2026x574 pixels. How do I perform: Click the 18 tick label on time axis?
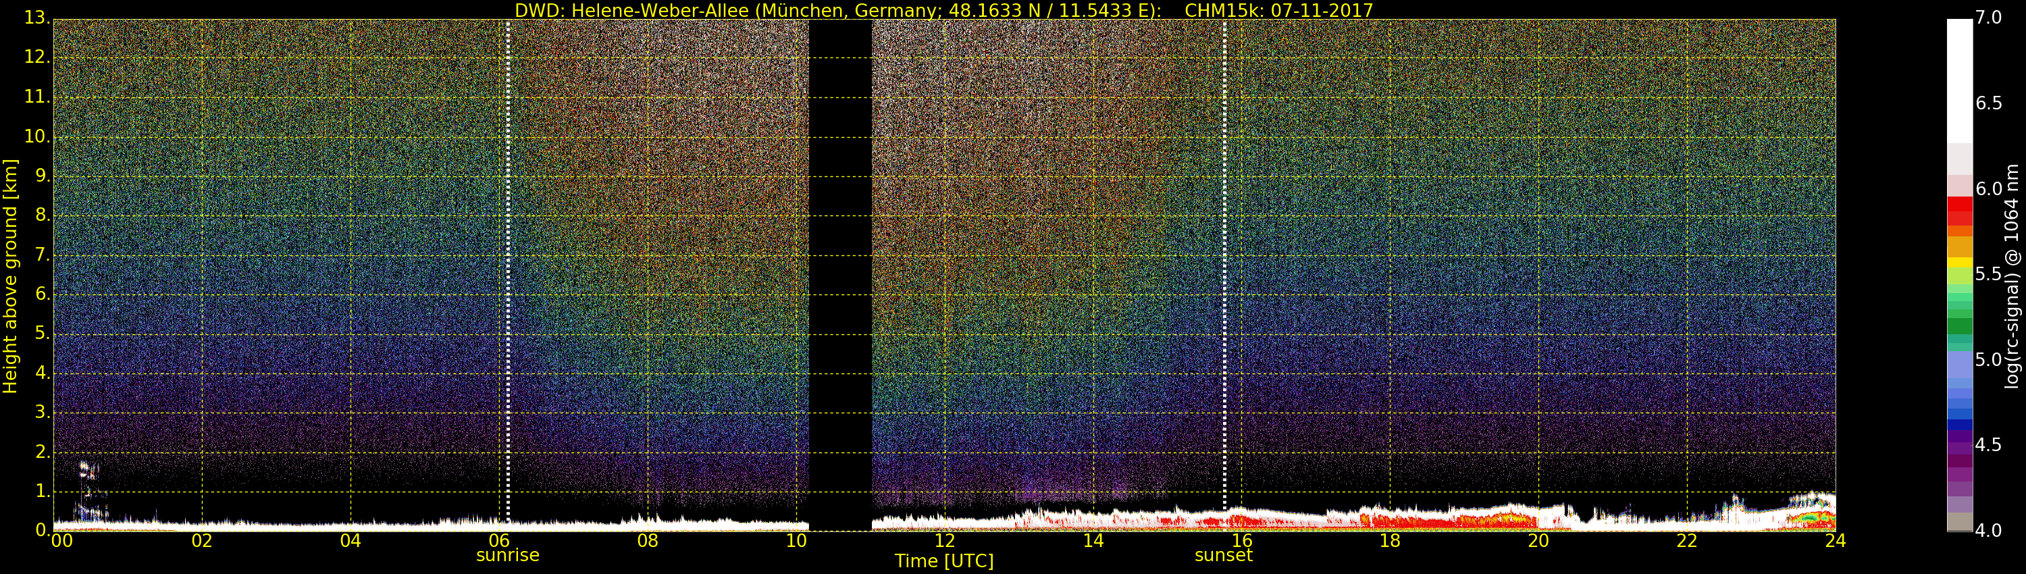point(1390,541)
